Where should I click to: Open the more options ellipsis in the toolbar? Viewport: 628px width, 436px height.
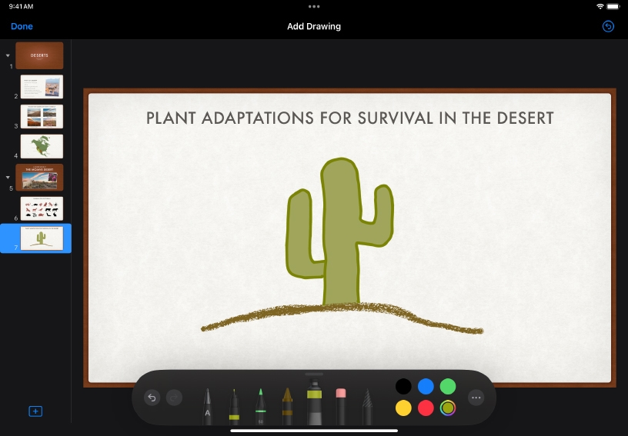pyautogui.click(x=476, y=398)
